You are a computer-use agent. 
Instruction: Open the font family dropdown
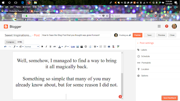[x=15, y=47]
